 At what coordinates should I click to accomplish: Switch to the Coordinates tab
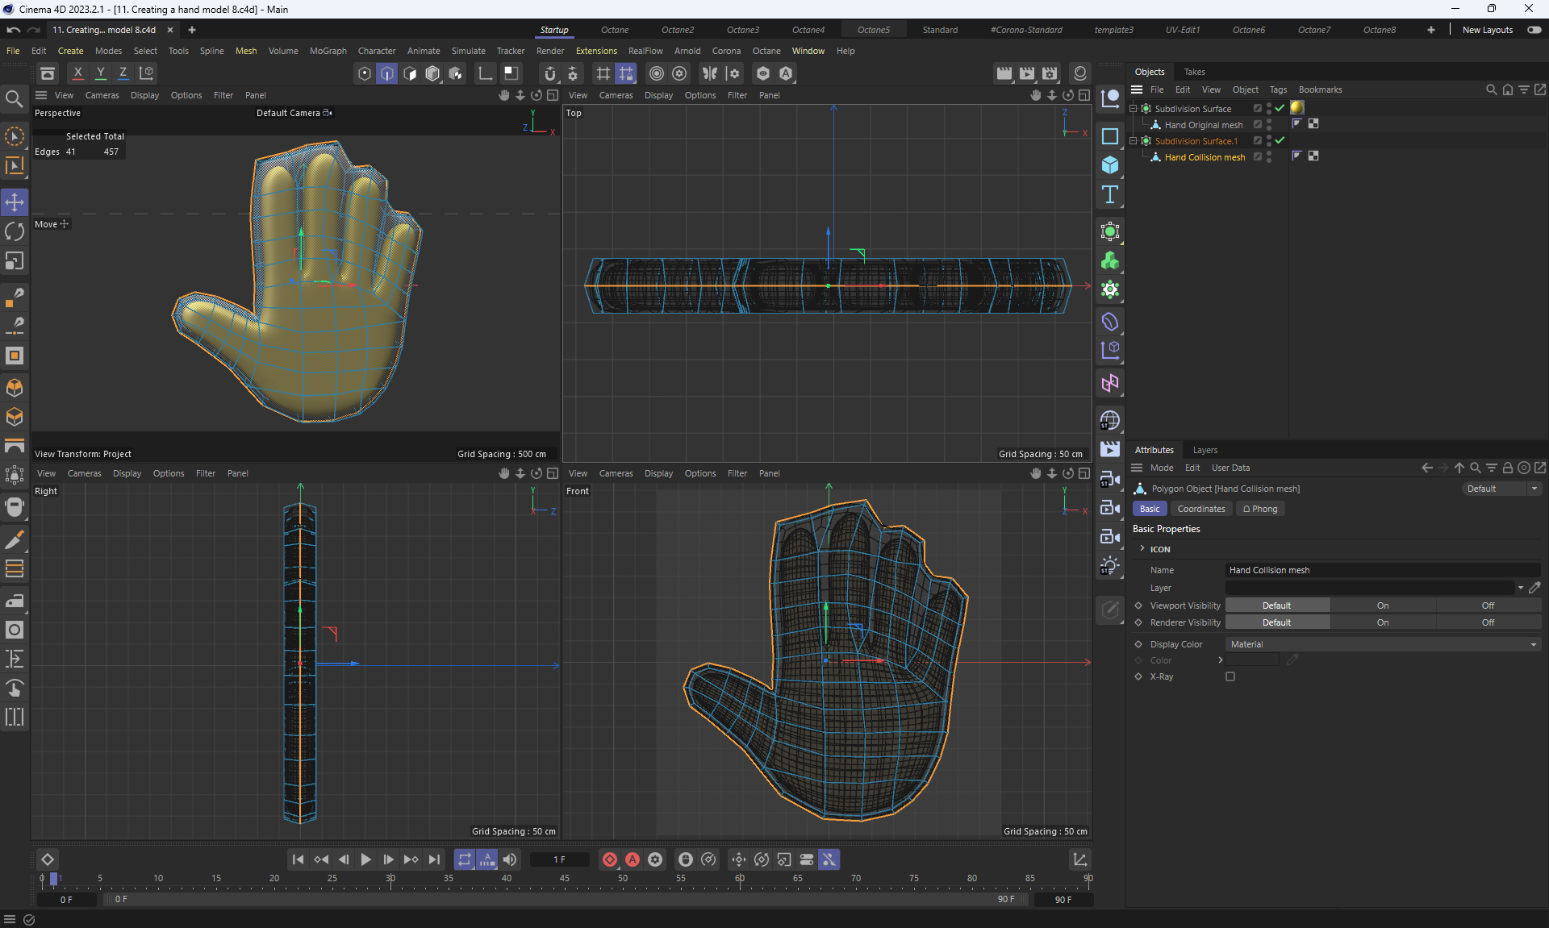pyautogui.click(x=1200, y=509)
